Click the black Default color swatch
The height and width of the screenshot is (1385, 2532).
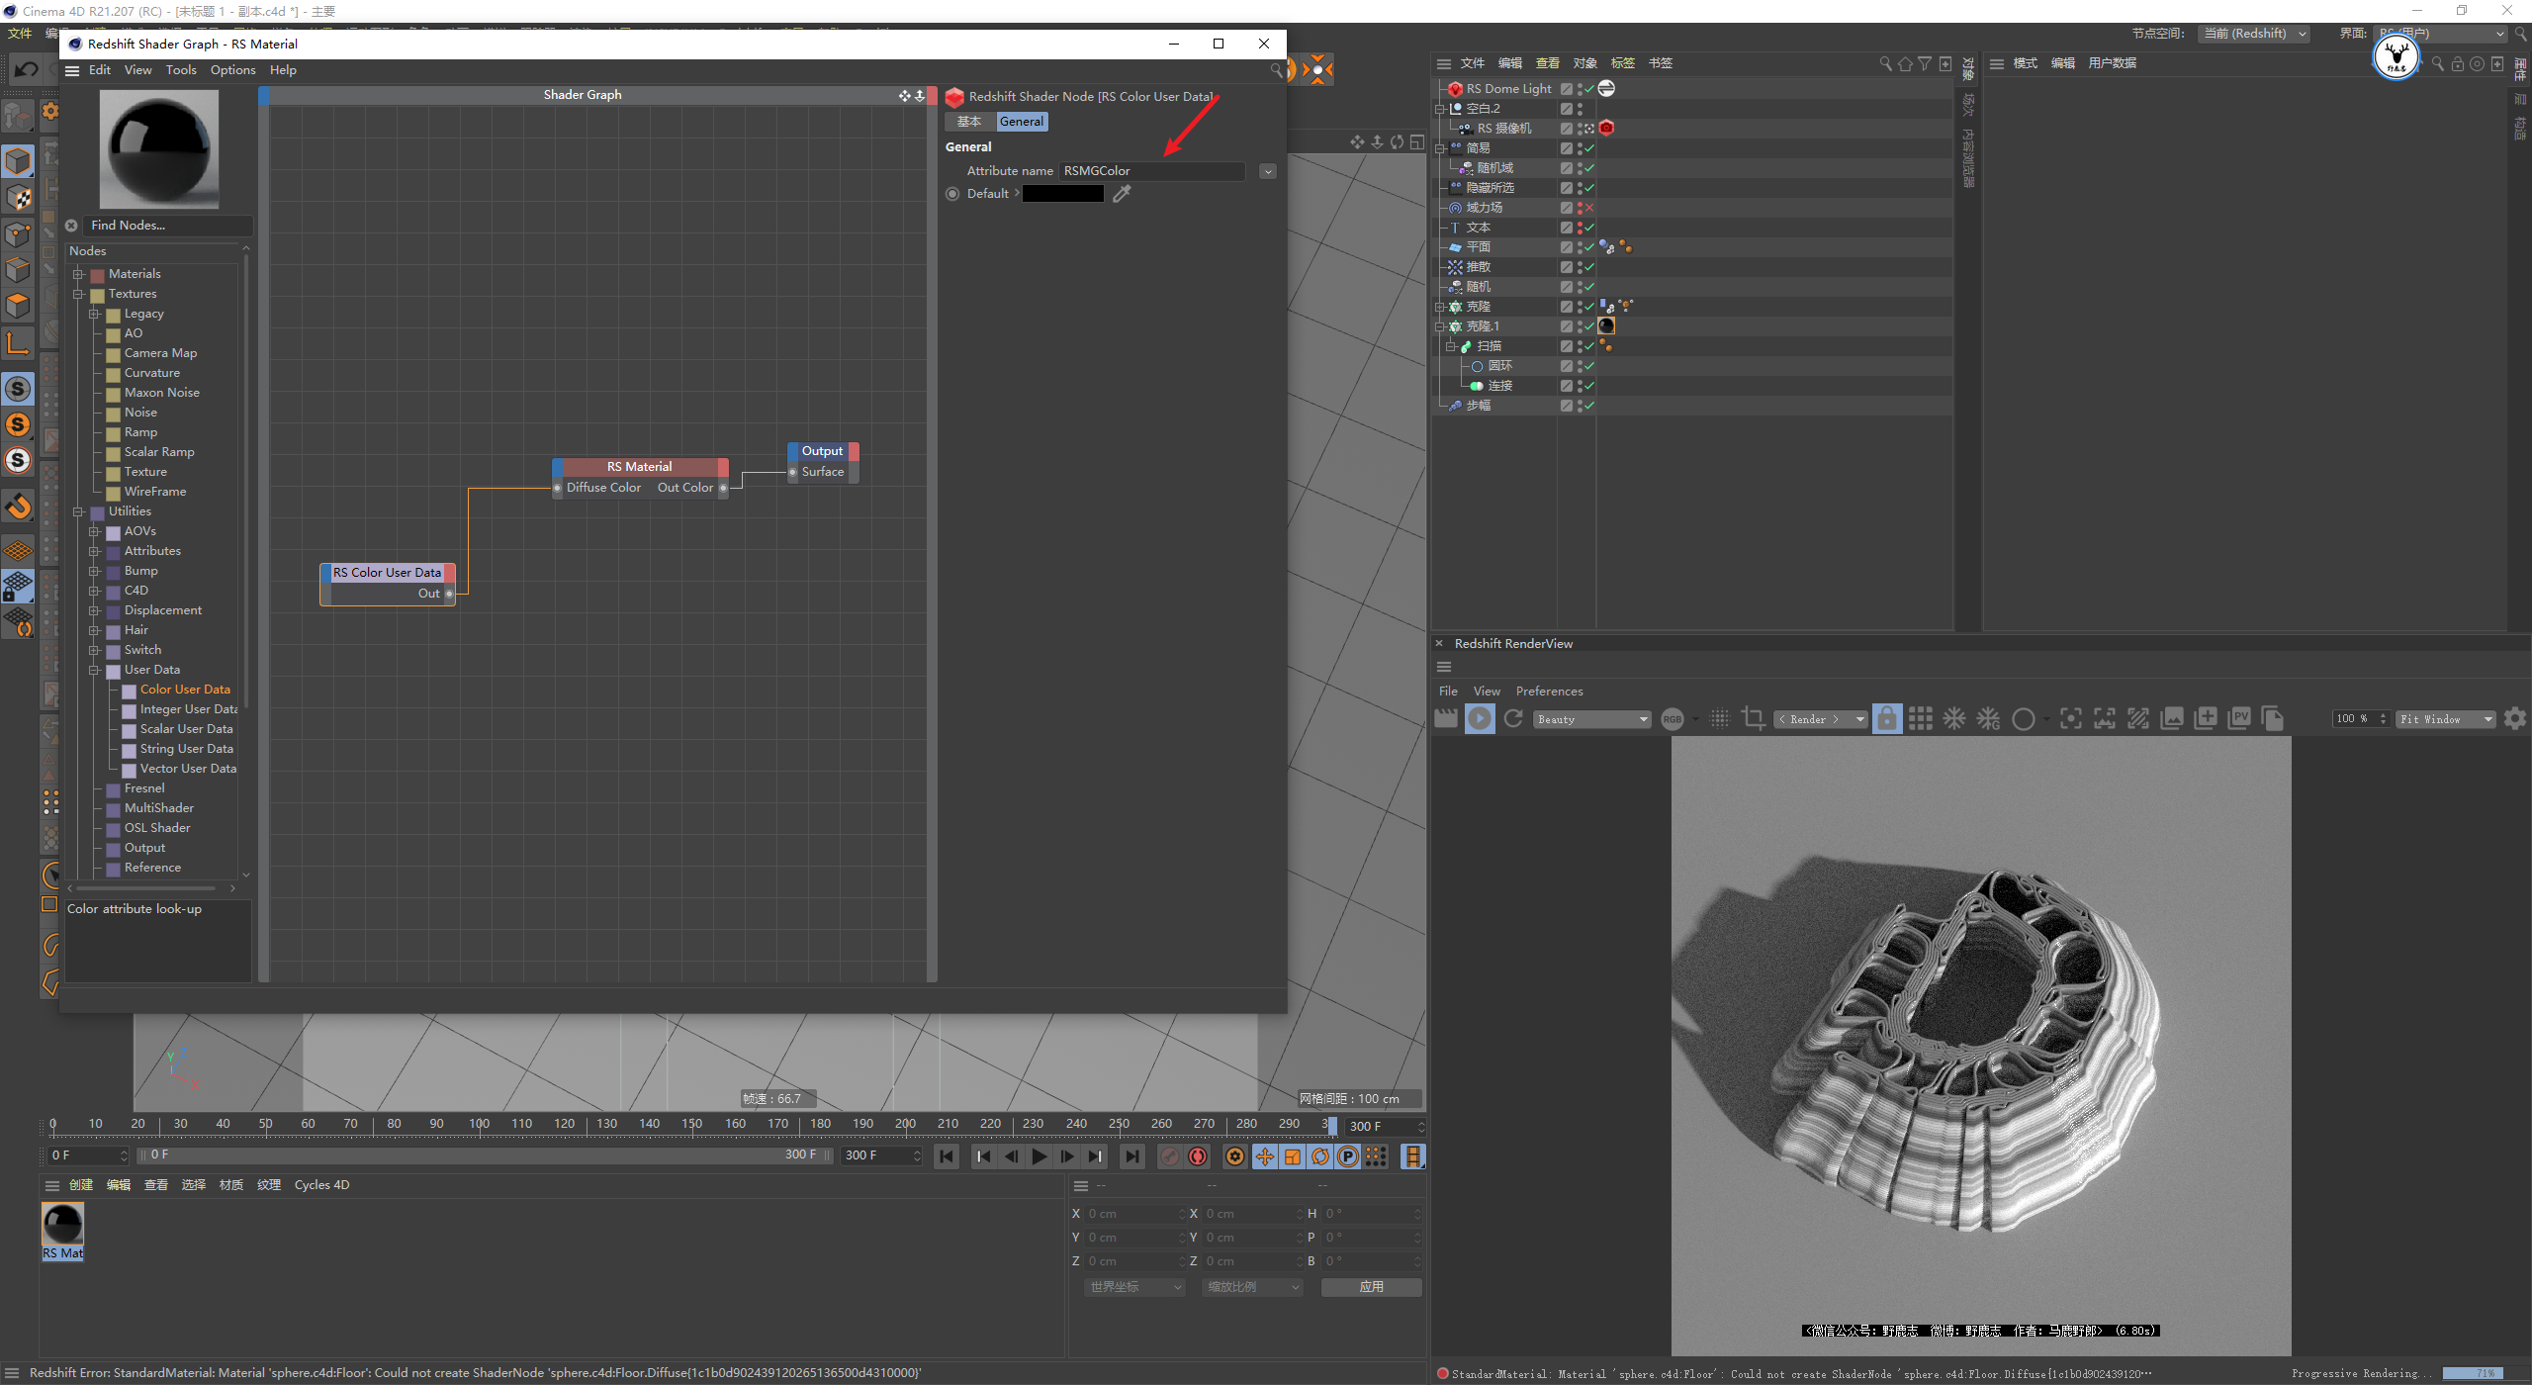1063,194
